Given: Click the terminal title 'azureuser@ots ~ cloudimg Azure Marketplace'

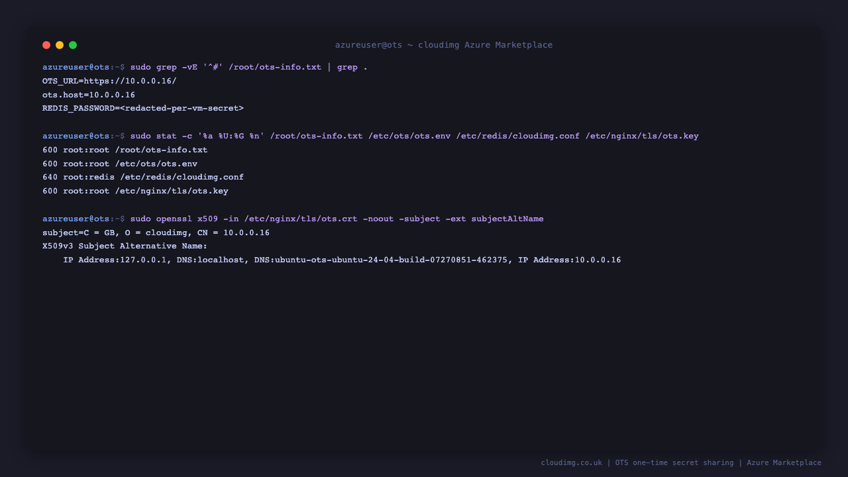Looking at the screenshot, I should (444, 45).
